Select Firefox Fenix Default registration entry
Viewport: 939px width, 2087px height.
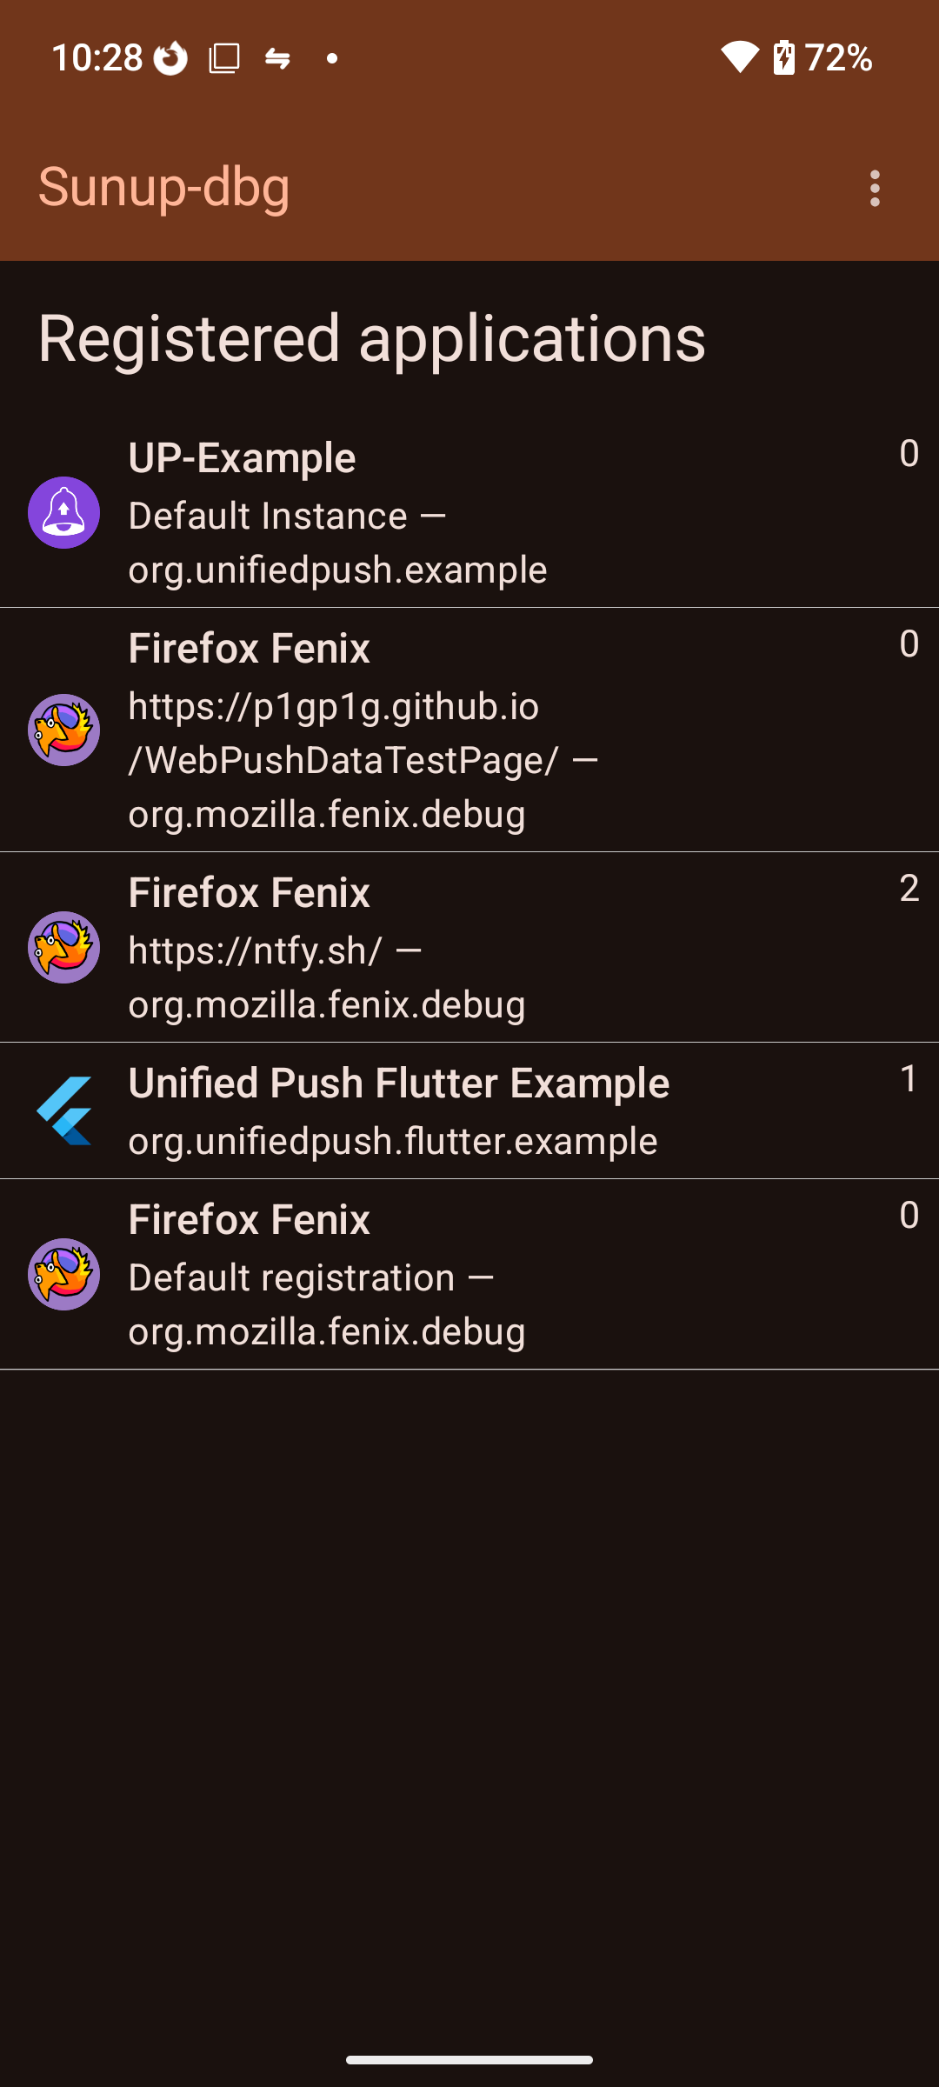pos(327,1276)
